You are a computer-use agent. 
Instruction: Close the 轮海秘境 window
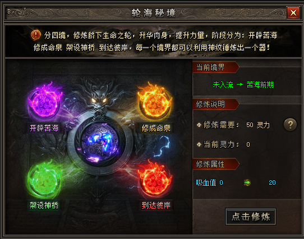coord(293,13)
